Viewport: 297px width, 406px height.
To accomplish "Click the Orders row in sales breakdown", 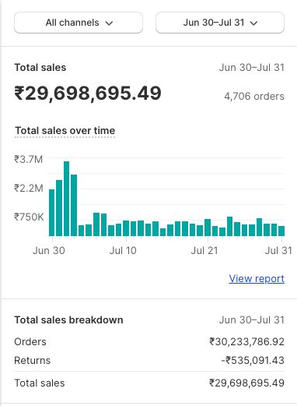I will [149, 341].
